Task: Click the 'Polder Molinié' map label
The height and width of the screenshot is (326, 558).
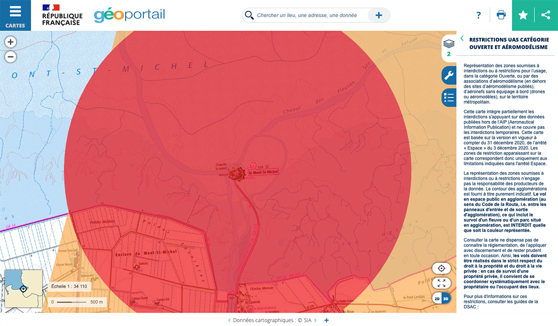Action: coord(102,223)
